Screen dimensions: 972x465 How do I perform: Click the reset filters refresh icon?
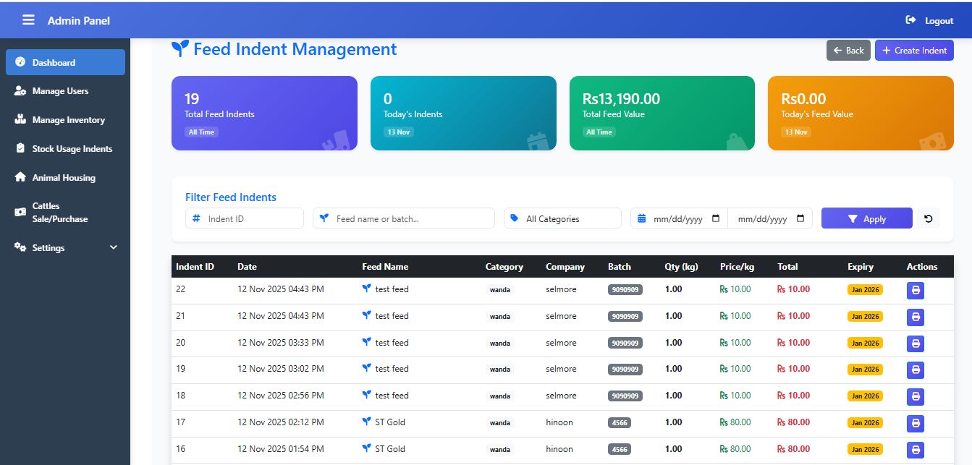[x=929, y=218]
